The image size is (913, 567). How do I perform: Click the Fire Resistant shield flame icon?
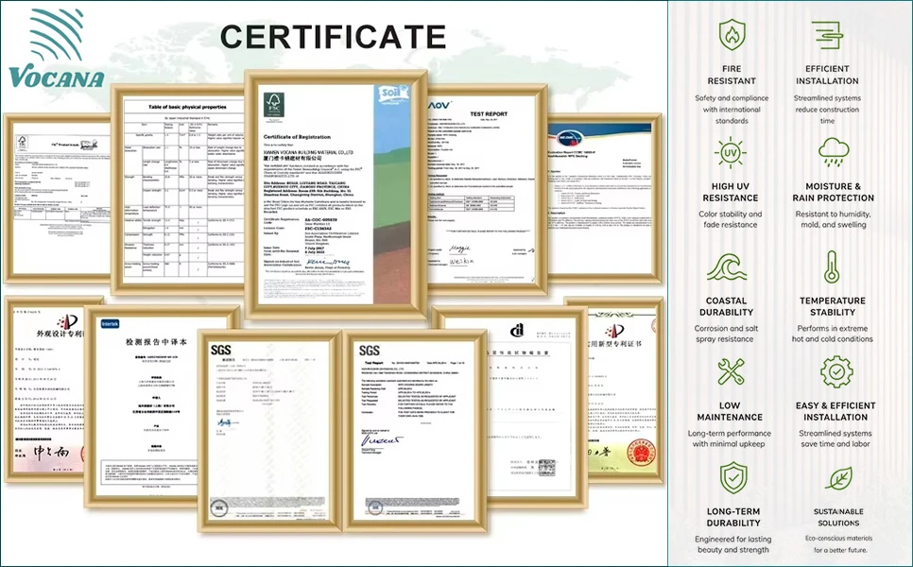click(732, 35)
